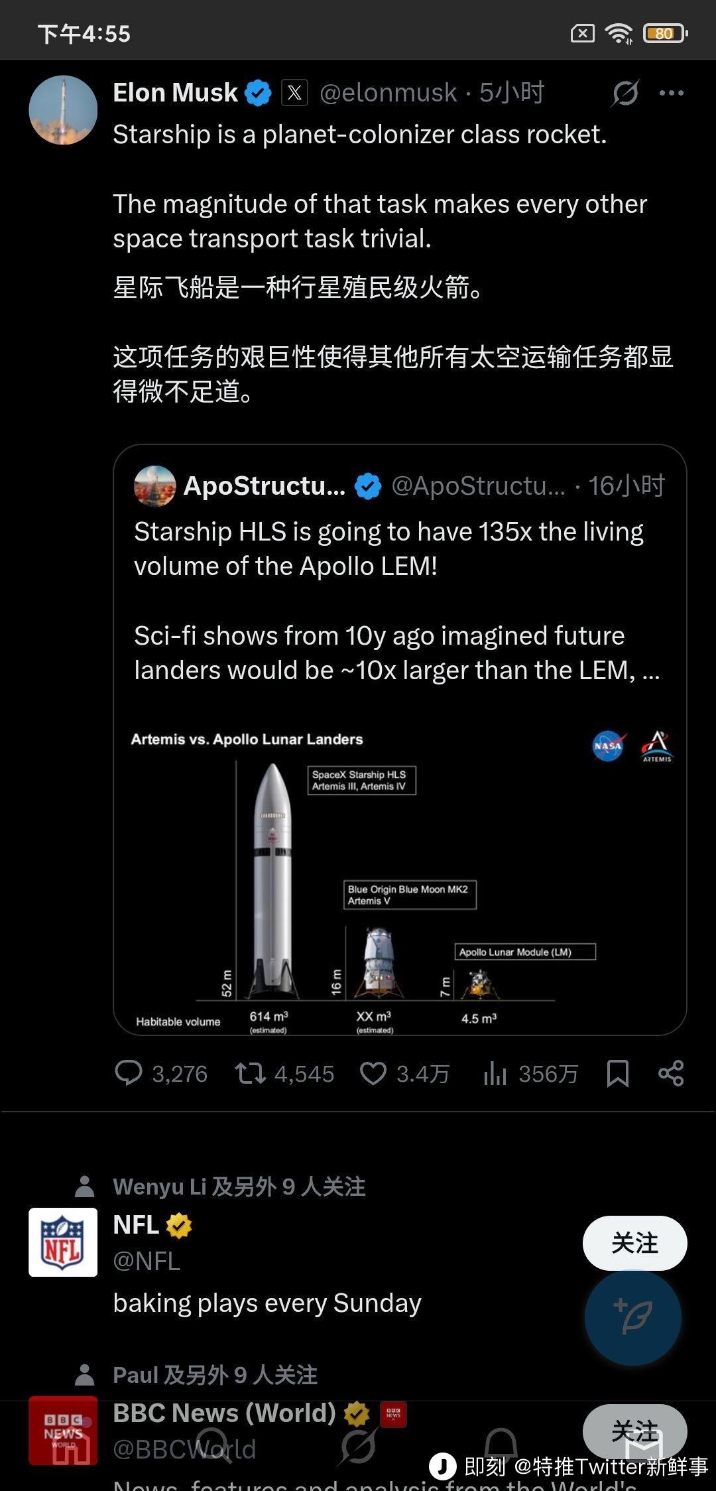Open the reply comments icon
This screenshot has height=1491, width=716.
coord(129,1073)
